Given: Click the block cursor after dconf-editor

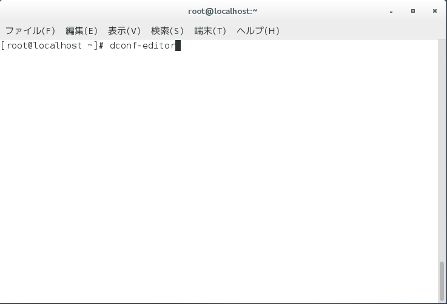Looking at the screenshot, I should tap(178, 46).
